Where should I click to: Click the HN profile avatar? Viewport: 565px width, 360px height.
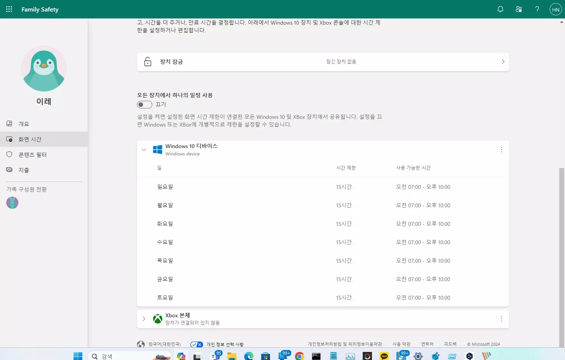click(555, 9)
